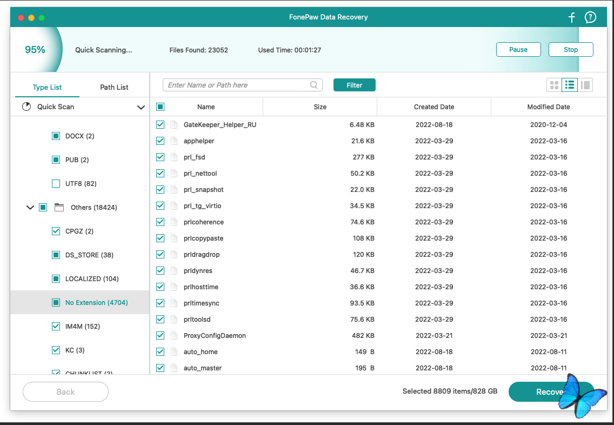Select the Type List tab
The height and width of the screenshot is (425, 614).
[47, 87]
